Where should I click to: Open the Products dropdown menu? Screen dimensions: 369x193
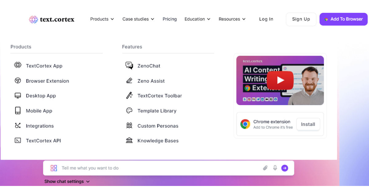[x=102, y=19]
